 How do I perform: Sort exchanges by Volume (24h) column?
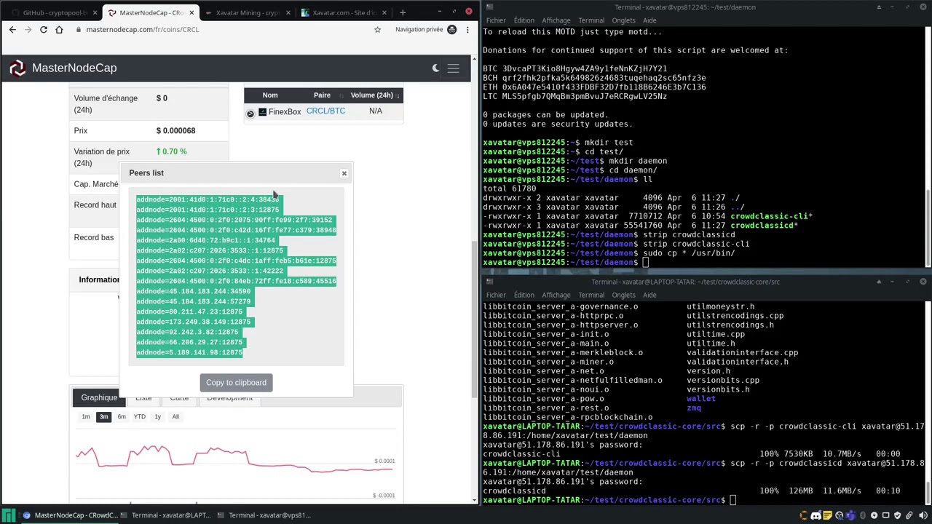374,95
